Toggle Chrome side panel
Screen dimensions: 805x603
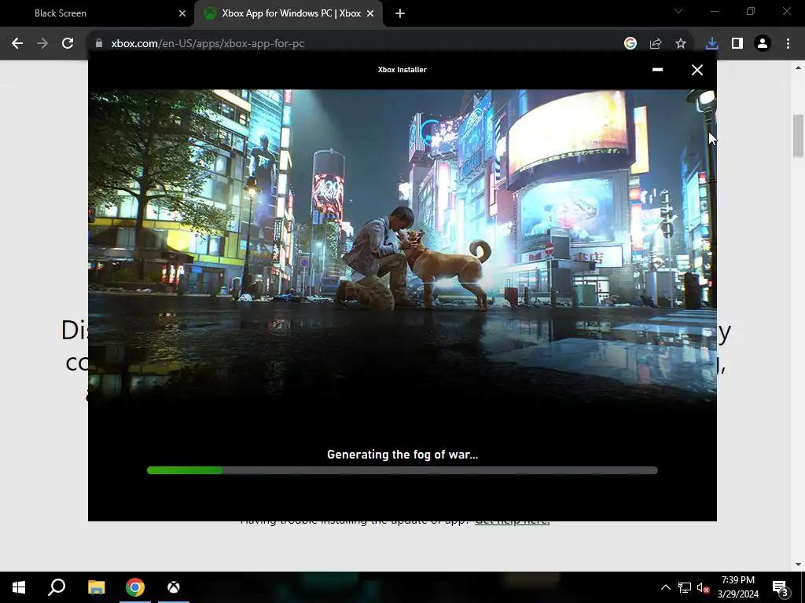[x=737, y=44]
